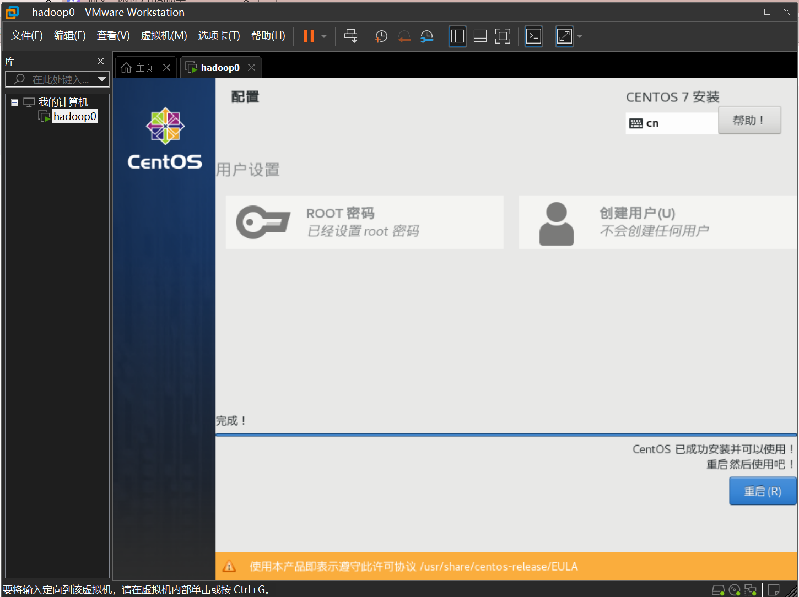Send Ctrl+Alt+Del to the virtual machine
The width and height of the screenshot is (799, 597).
[350, 36]
